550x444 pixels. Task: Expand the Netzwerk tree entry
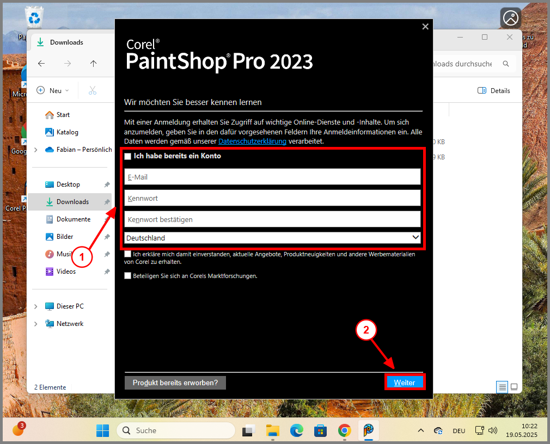pos(36,323)
